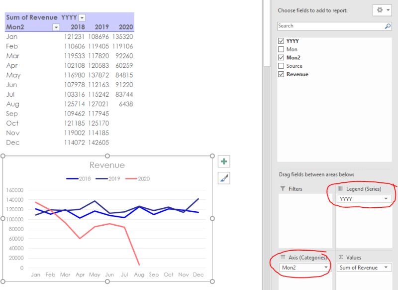Check the Mon field checkbox
This screenshot has width=398, height=290.
282,49
